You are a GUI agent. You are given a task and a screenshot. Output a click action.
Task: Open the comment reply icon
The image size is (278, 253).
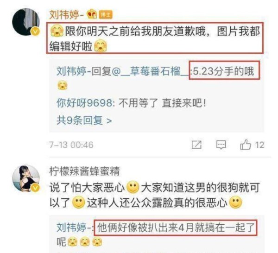(x=221, y=145)
